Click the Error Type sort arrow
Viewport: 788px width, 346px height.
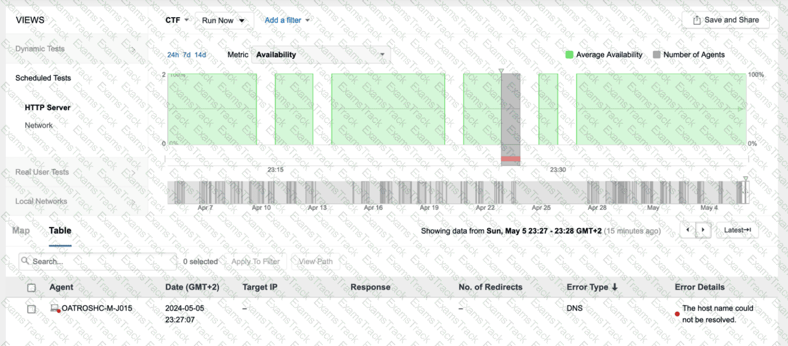pyautogui.click(x=615, y=287)
